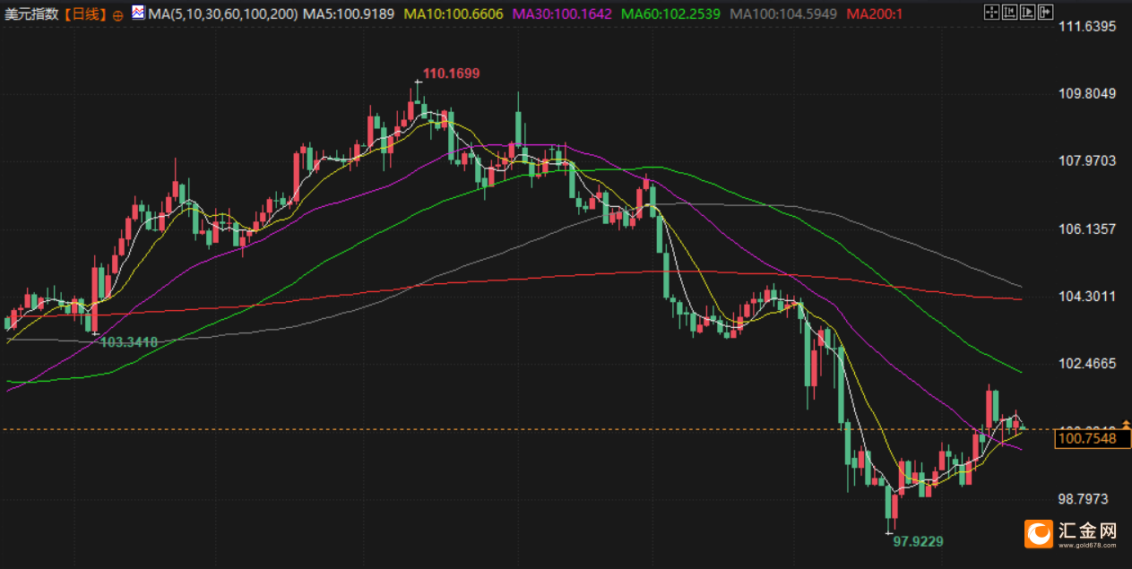The image size is (1132, 569).
Task: Click the 104.3011 price axis value
Action: click(1087, 296)
